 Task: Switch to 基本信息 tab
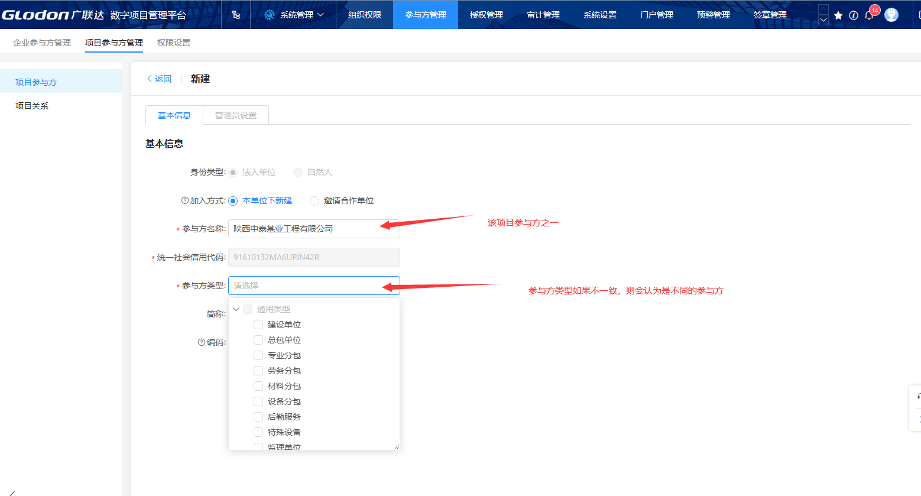point(174,115)
